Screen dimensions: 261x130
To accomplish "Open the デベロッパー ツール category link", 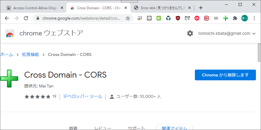I will pos(83,96).
